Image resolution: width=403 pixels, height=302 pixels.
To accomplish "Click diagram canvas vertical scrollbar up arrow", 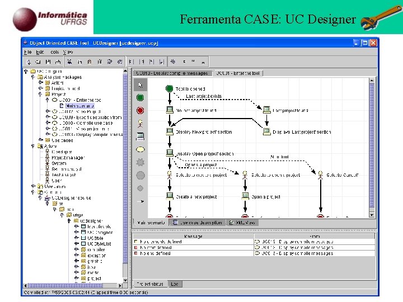I will (x=372, y=81).
